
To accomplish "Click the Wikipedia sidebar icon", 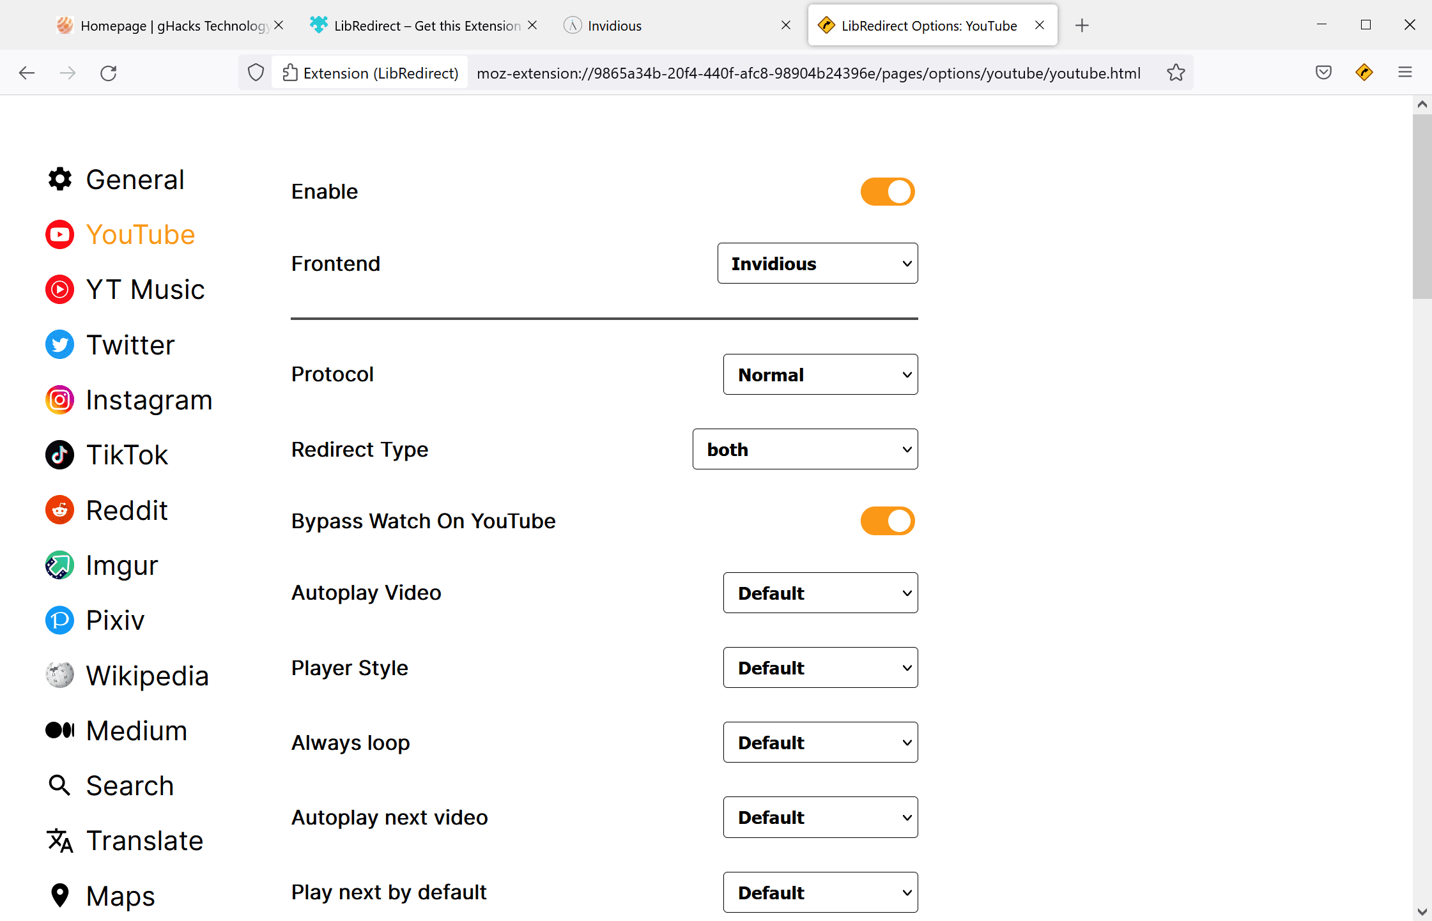I will tap(58, 675).
